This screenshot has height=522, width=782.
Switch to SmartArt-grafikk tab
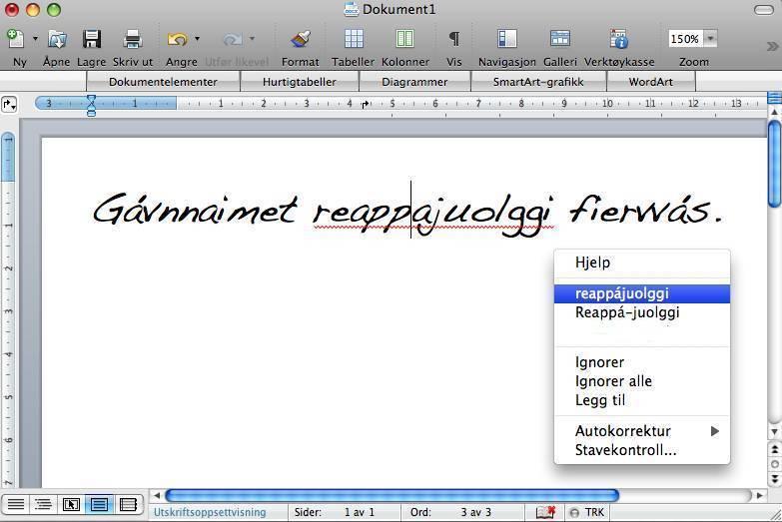point(538,82)
